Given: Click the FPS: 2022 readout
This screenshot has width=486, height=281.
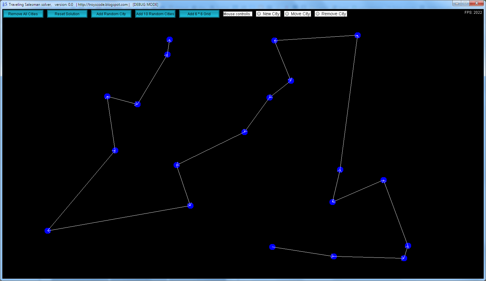Looking at the screenshot, I should 473,13.
